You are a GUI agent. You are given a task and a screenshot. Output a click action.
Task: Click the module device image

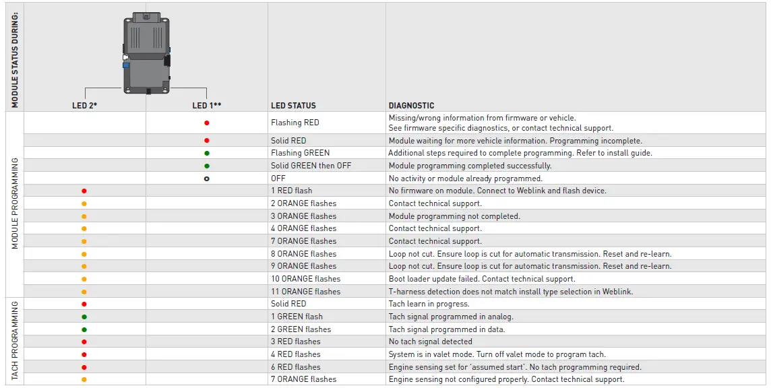146,53
